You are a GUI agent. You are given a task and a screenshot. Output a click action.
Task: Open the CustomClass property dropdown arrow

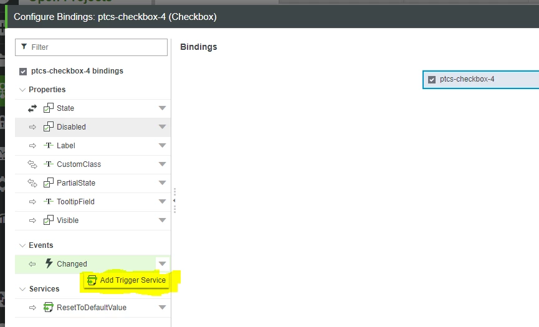pyautogui.click(x=162, y=164)
